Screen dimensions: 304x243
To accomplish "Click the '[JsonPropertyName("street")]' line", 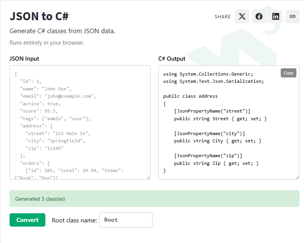I will [x=212, y=111].
